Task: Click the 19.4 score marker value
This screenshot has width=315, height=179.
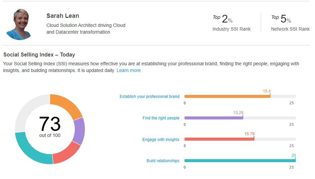Action: [266, 91]
